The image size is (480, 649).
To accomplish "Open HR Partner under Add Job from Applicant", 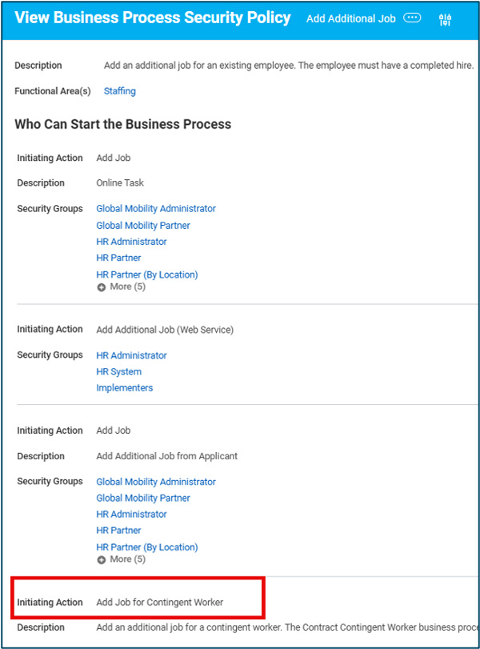I will [118, 530].
